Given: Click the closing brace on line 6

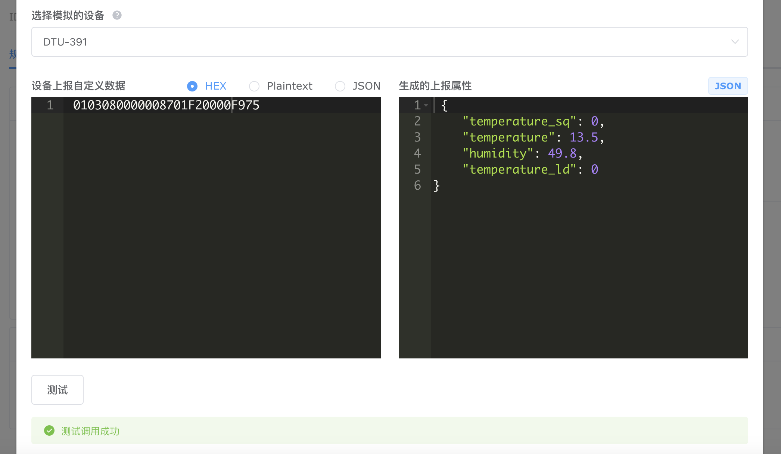Looking at the screenshot, I should coord(436,186).
